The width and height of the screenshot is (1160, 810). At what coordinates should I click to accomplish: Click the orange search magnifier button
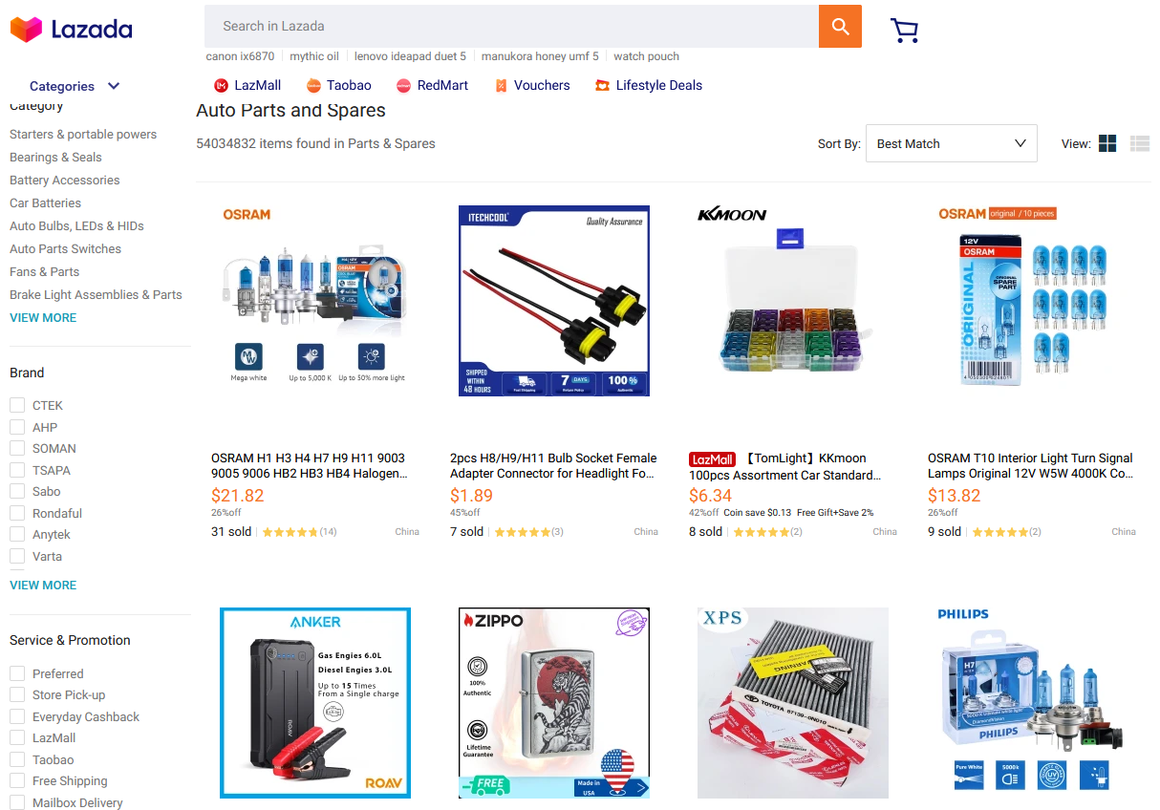(840, 27)
